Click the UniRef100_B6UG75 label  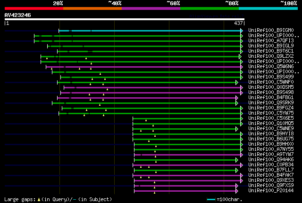pyautogui.click(x=271, y=139)
